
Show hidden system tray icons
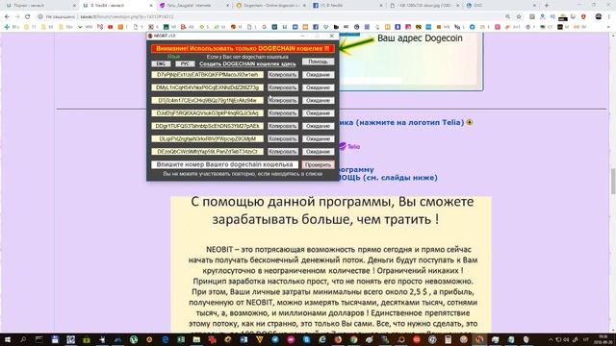[551, 339]
